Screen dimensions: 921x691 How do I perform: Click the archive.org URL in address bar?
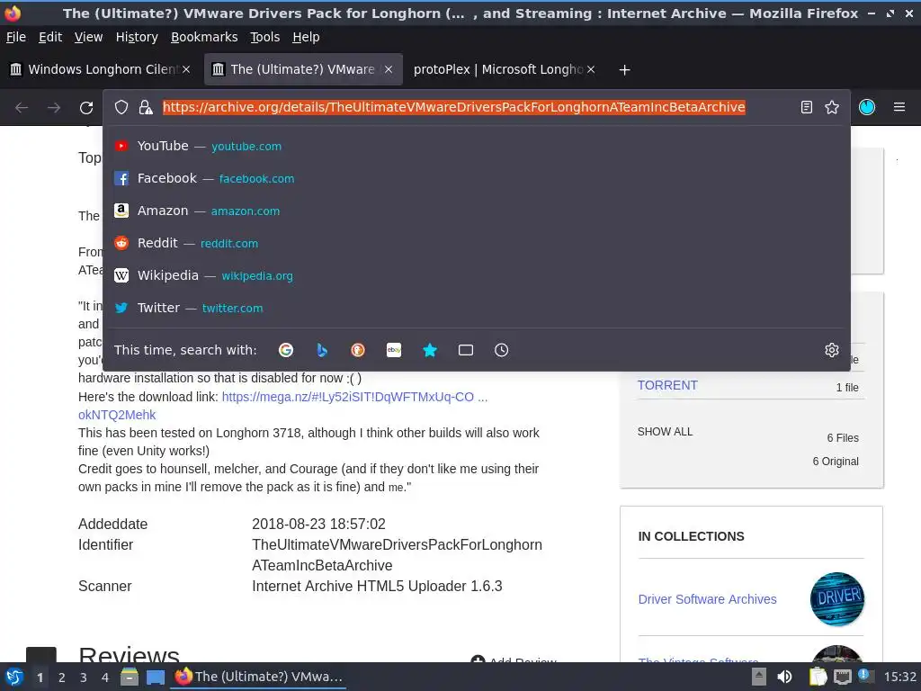pos(453,108)
